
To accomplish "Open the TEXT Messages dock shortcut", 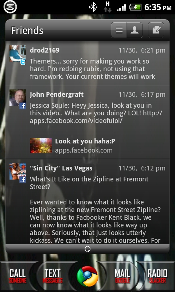I will 52,276.
